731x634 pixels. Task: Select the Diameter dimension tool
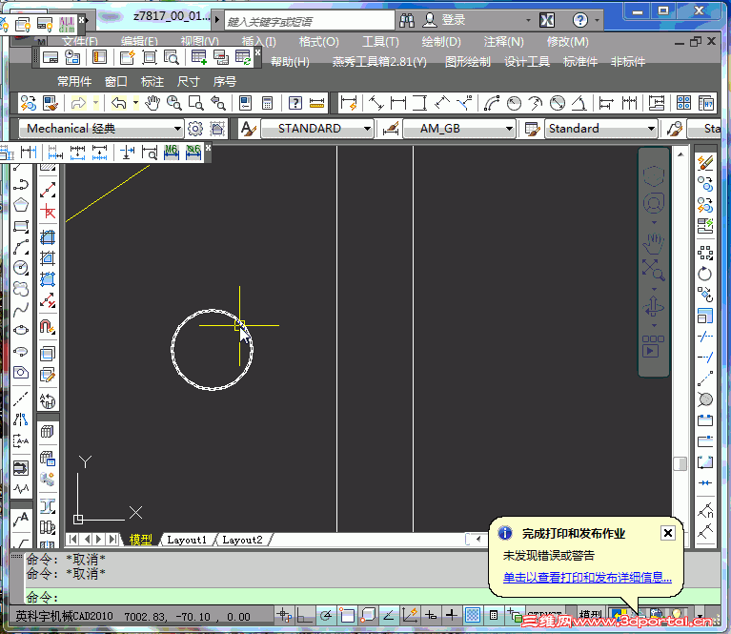[558, 103]
